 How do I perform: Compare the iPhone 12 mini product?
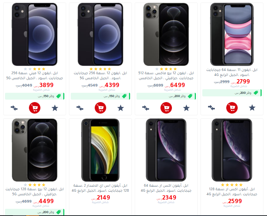(14, 108)
